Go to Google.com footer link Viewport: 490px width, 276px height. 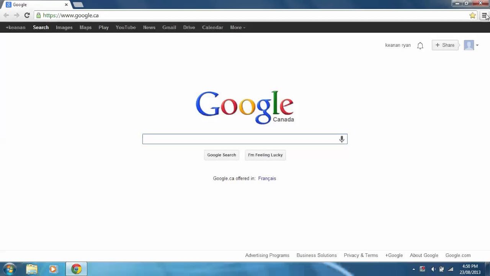(458, 255)
